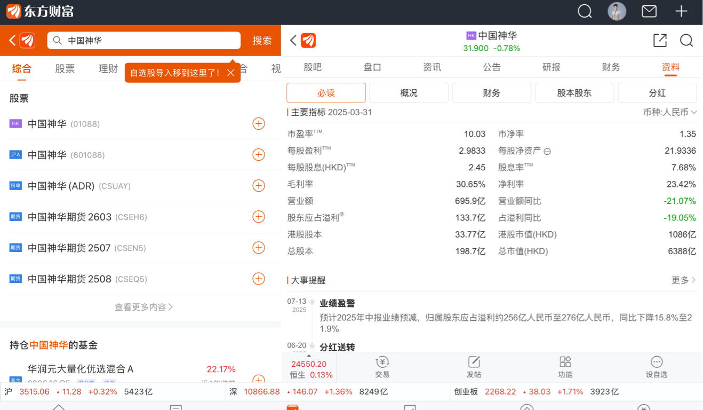
Task: Expand 查看更多内容 link
Action: (x=144, y=307)
